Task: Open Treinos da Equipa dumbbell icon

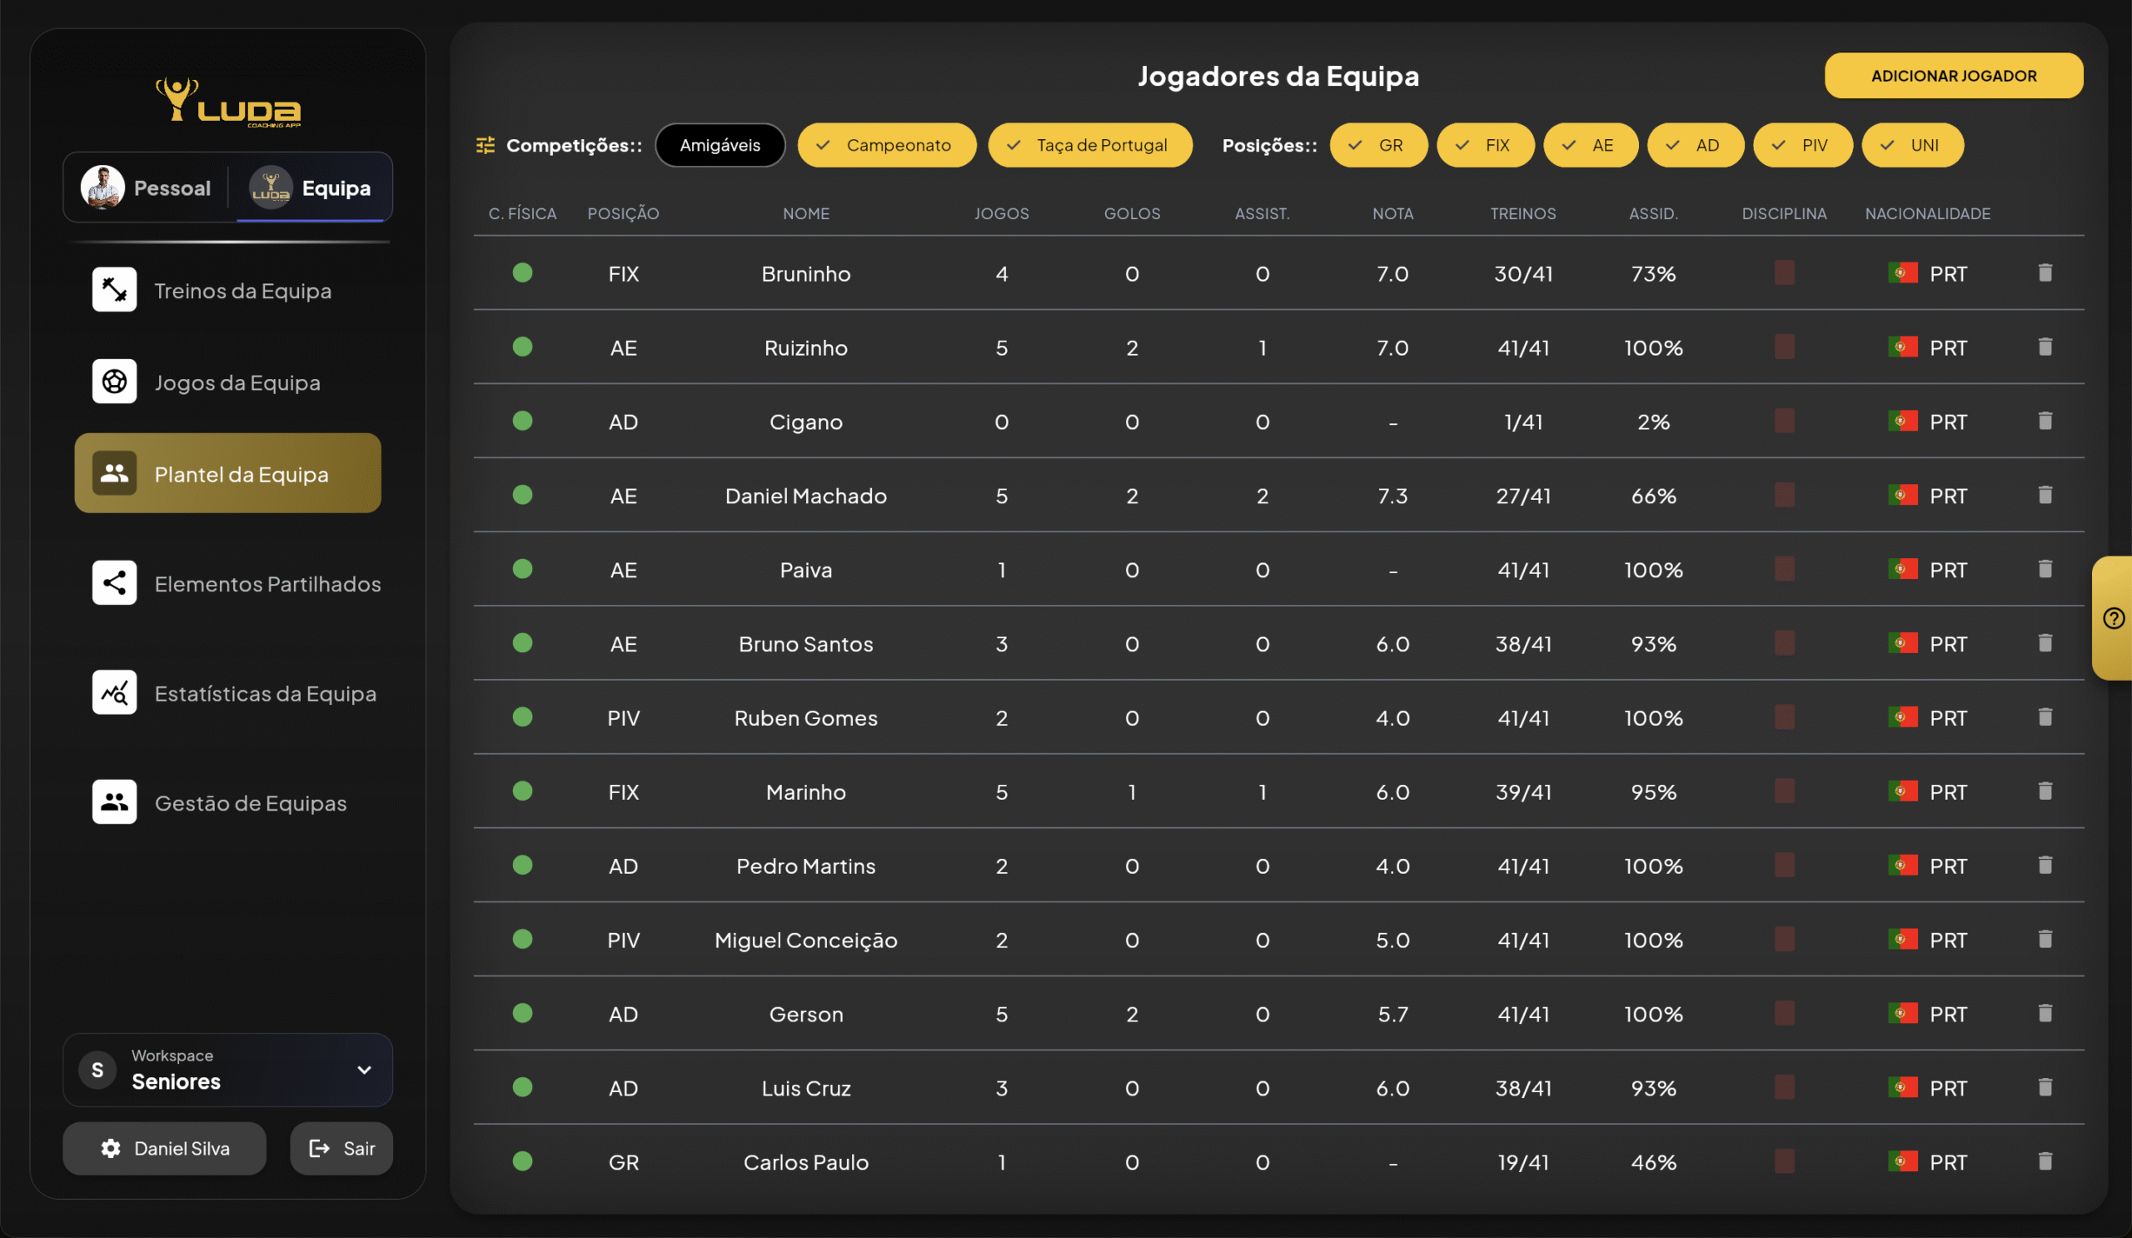Action: 114,289
